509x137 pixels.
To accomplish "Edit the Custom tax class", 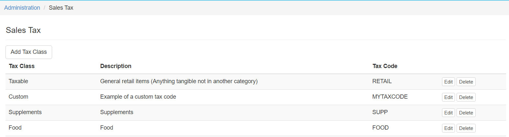I will coord(448,97).
